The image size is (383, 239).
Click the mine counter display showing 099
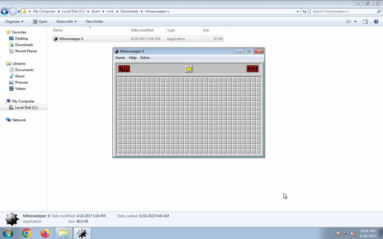[x=124, y=69]
